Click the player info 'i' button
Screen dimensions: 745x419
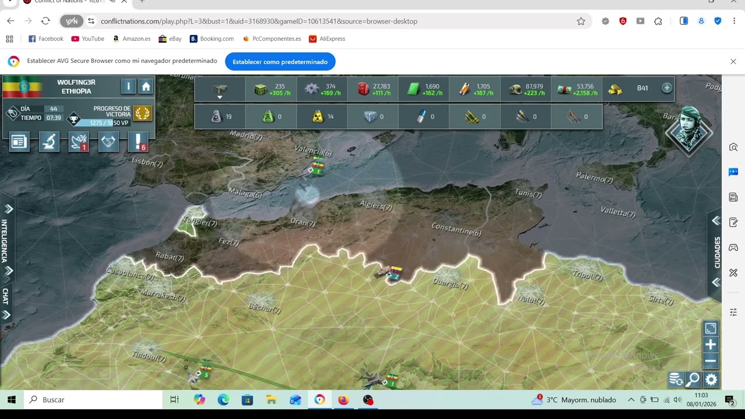pyautogui.click(x=128, y=87)
